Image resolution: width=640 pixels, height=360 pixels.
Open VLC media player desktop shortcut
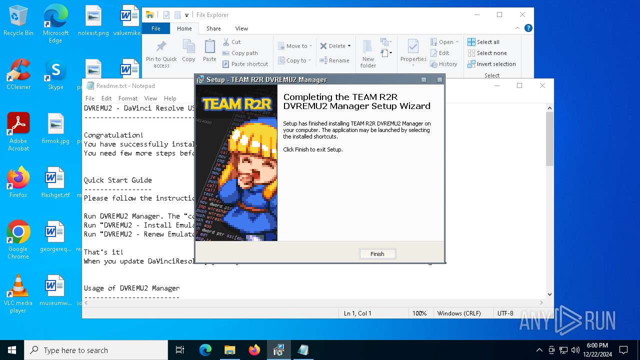[x=18, y=294]
